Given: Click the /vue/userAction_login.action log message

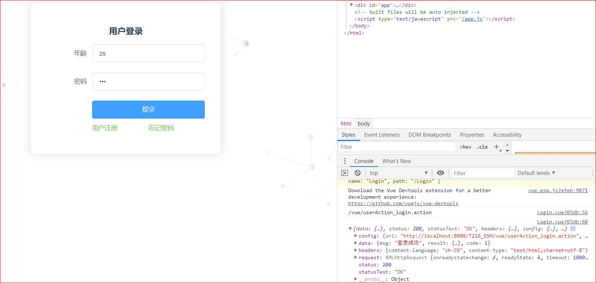Looking at the screenshot, I should point(390,213).
